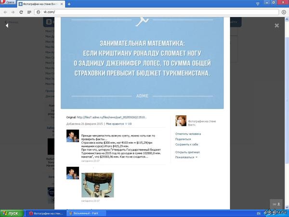The height and width of the screenshot is (217, 289).
Task: Reload the page with the refresh icon
Action: pyautogui.click(x=21, y=12)
